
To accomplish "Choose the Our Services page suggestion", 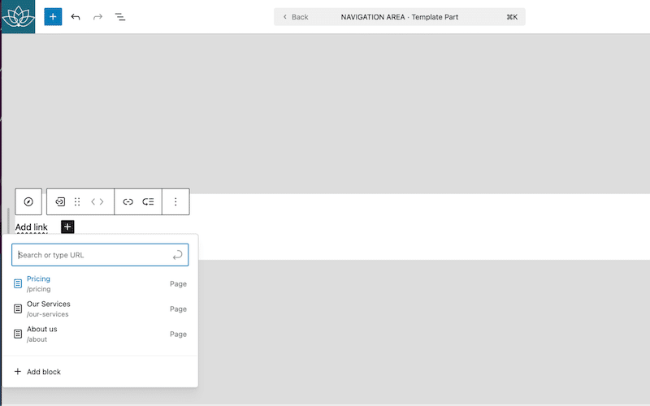I will tap(100, 309).
